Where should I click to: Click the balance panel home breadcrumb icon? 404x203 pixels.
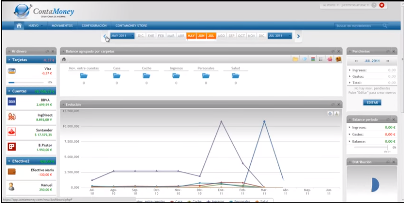[64, 59]
